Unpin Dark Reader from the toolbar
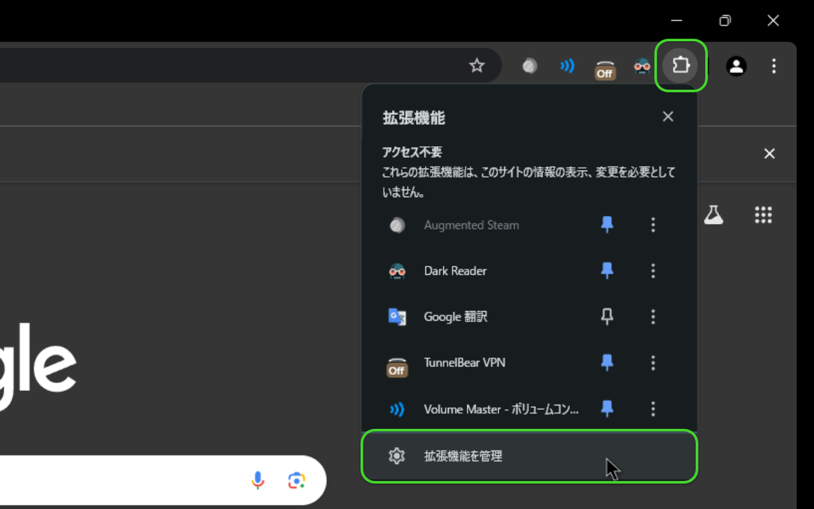Viewport: 814px width, 509px height. tap(607, 271)
